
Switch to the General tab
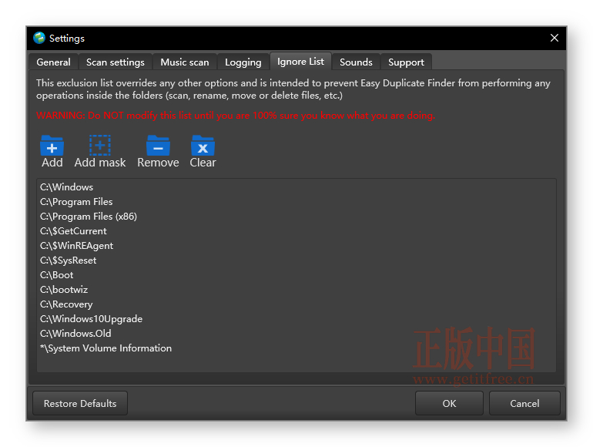pos(53,62)
